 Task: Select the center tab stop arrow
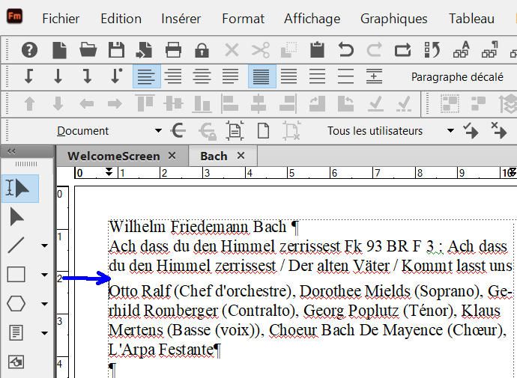(x=58, y=76)
